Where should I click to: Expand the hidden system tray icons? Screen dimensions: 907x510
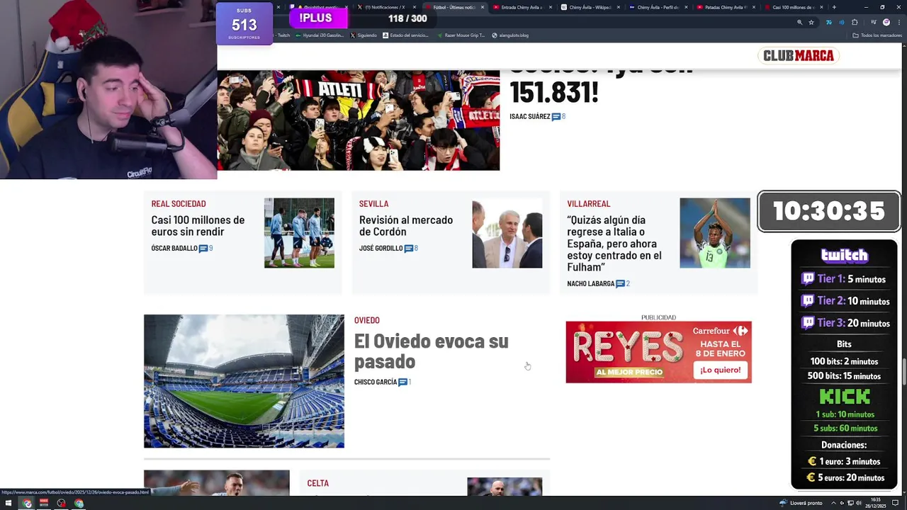click(835, 503)
